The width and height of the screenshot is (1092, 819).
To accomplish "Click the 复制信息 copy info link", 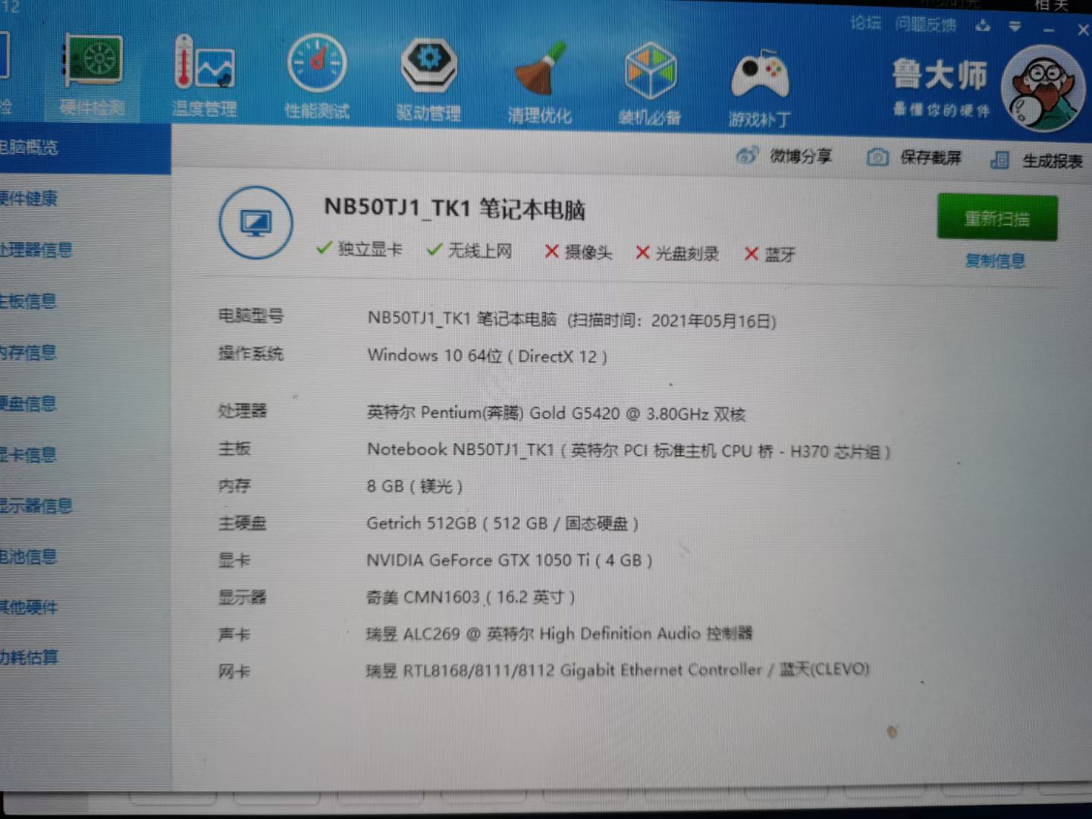I will coord(995,261).
